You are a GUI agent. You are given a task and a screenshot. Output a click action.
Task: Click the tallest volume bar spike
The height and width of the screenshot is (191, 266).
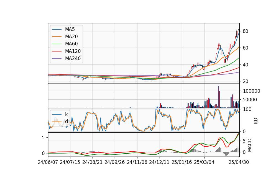219,97
